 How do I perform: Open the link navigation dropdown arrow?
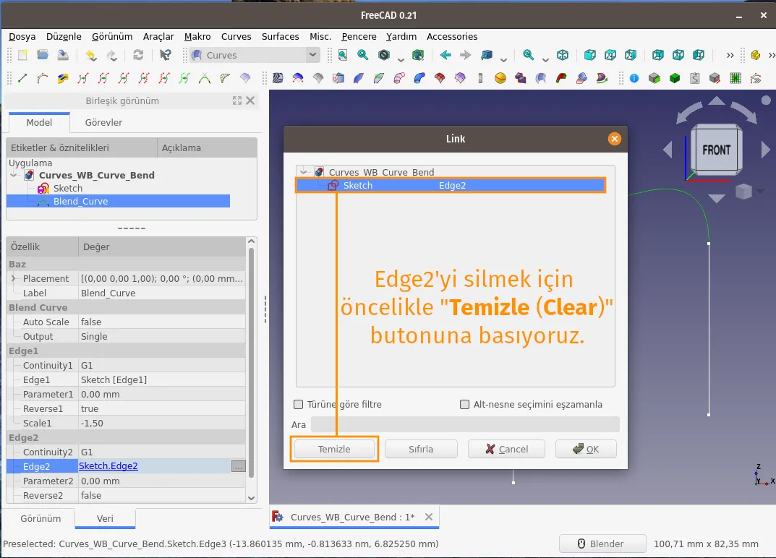click(503, 59)
